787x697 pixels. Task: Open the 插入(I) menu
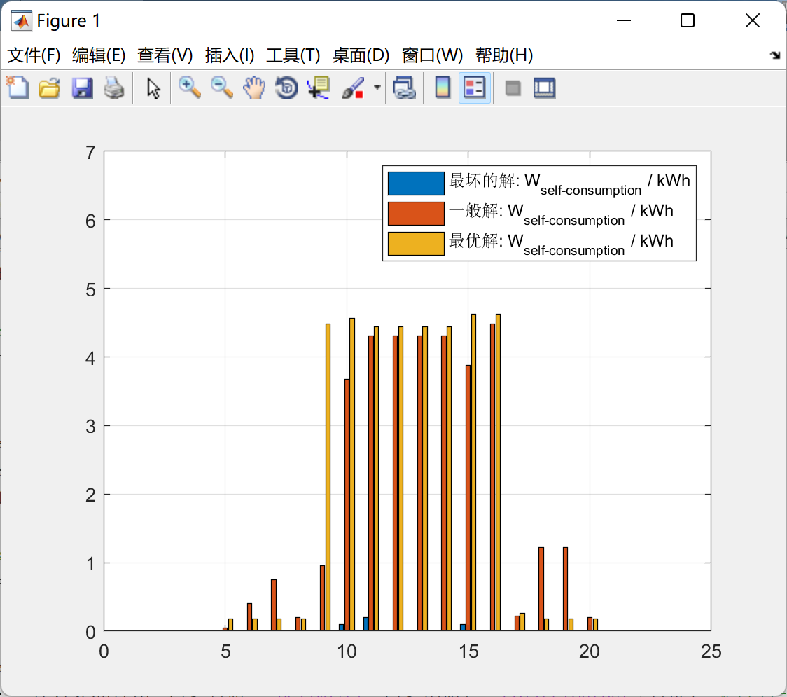pos(229,56)
